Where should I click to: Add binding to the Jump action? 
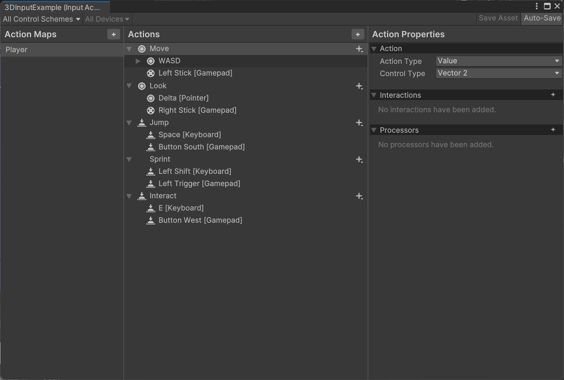coord(359,123)
